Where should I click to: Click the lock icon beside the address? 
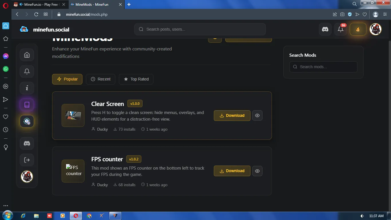pyautogui.click(x=59, y=14)
